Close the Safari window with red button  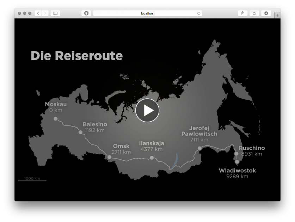pos(19,13)
